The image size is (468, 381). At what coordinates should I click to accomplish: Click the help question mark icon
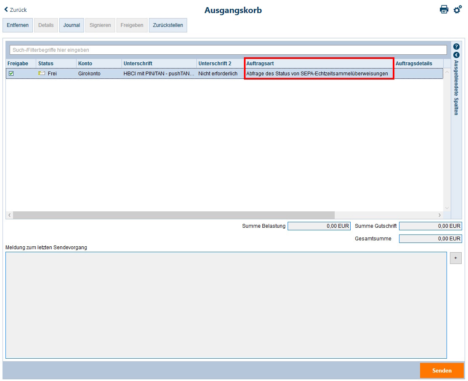pyautogui.click(x=456, y=47)
